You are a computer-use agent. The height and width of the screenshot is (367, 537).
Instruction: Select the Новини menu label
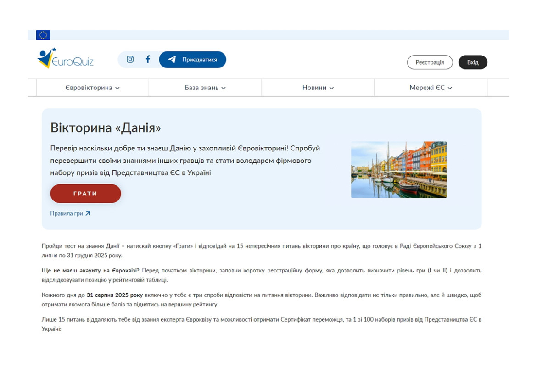(x=314, y=88)
